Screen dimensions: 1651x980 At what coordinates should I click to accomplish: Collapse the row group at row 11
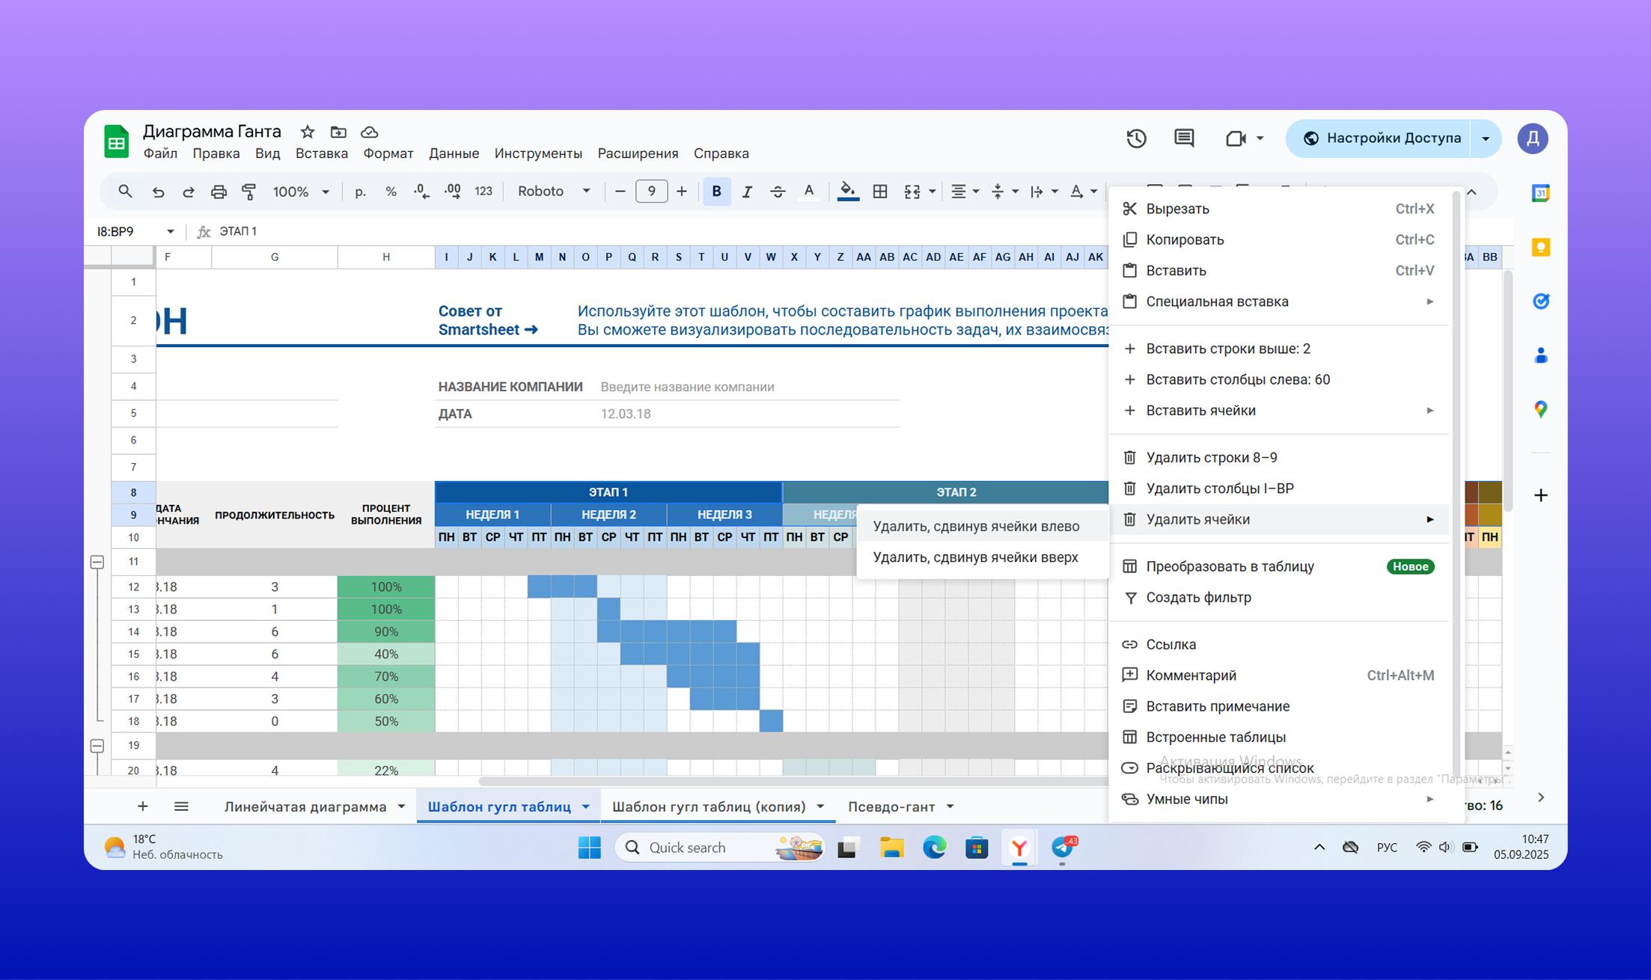point(97,562)
